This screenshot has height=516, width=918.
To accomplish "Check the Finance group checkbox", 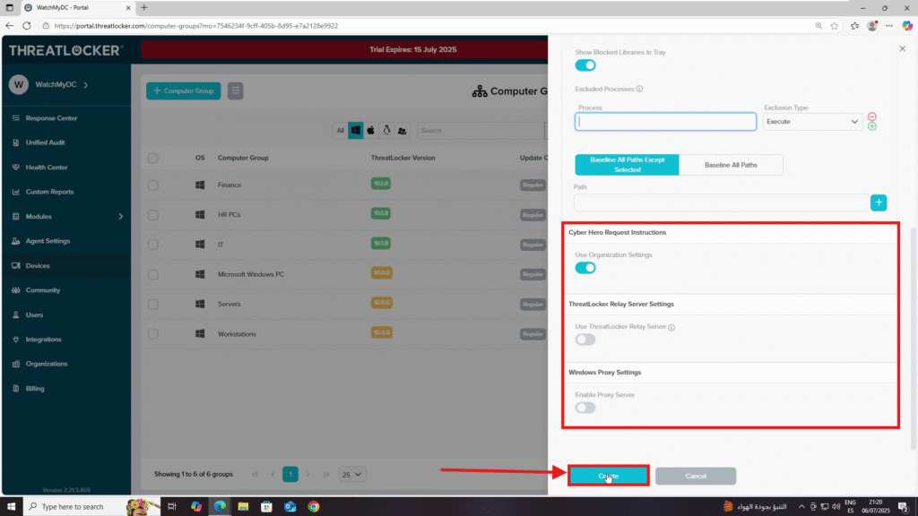I will tap(152, 185).
